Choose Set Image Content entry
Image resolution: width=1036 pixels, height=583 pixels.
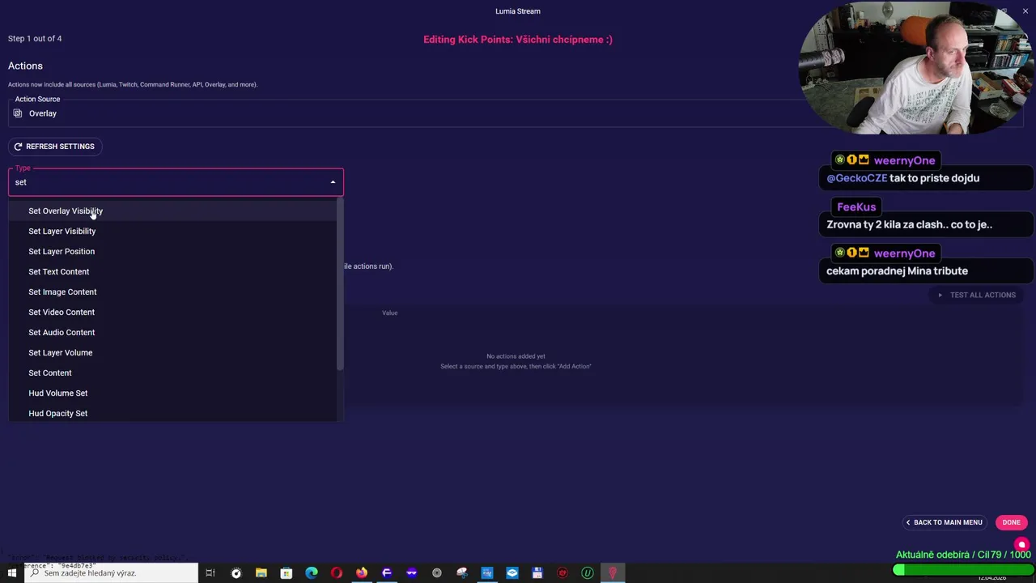pos(62,291)
